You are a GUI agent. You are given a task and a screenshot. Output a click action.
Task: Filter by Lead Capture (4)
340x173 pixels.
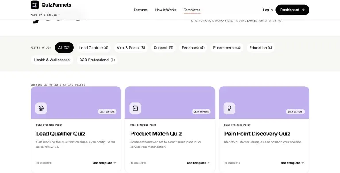(x=94, y=48)
